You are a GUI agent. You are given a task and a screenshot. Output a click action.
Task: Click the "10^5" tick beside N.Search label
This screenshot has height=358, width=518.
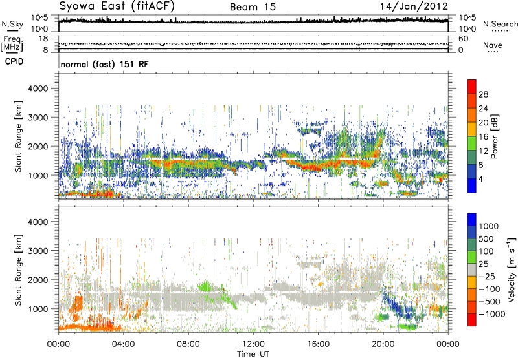pyautogui.click(x=467, y=18)
